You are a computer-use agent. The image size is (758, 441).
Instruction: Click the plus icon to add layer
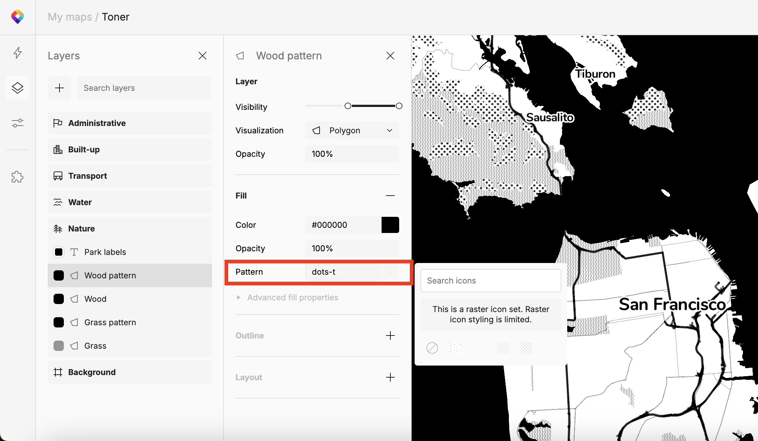click(59, 88)
